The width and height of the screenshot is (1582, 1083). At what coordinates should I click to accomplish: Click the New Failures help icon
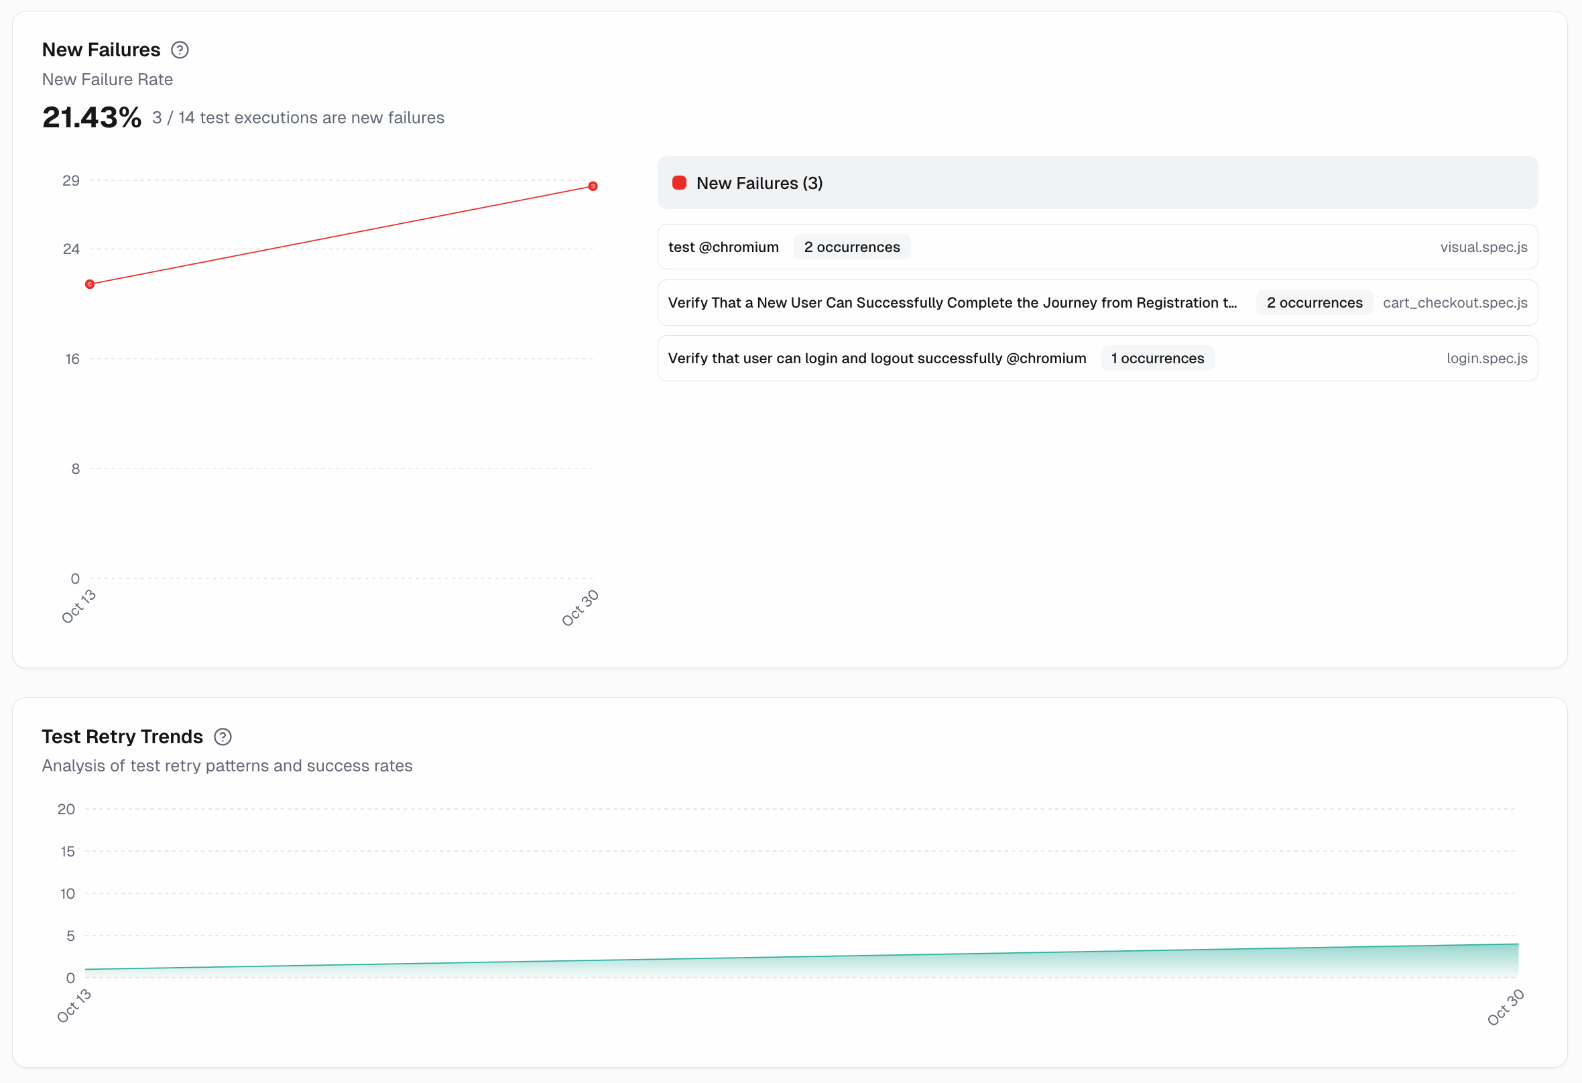(x=180, y=50)
